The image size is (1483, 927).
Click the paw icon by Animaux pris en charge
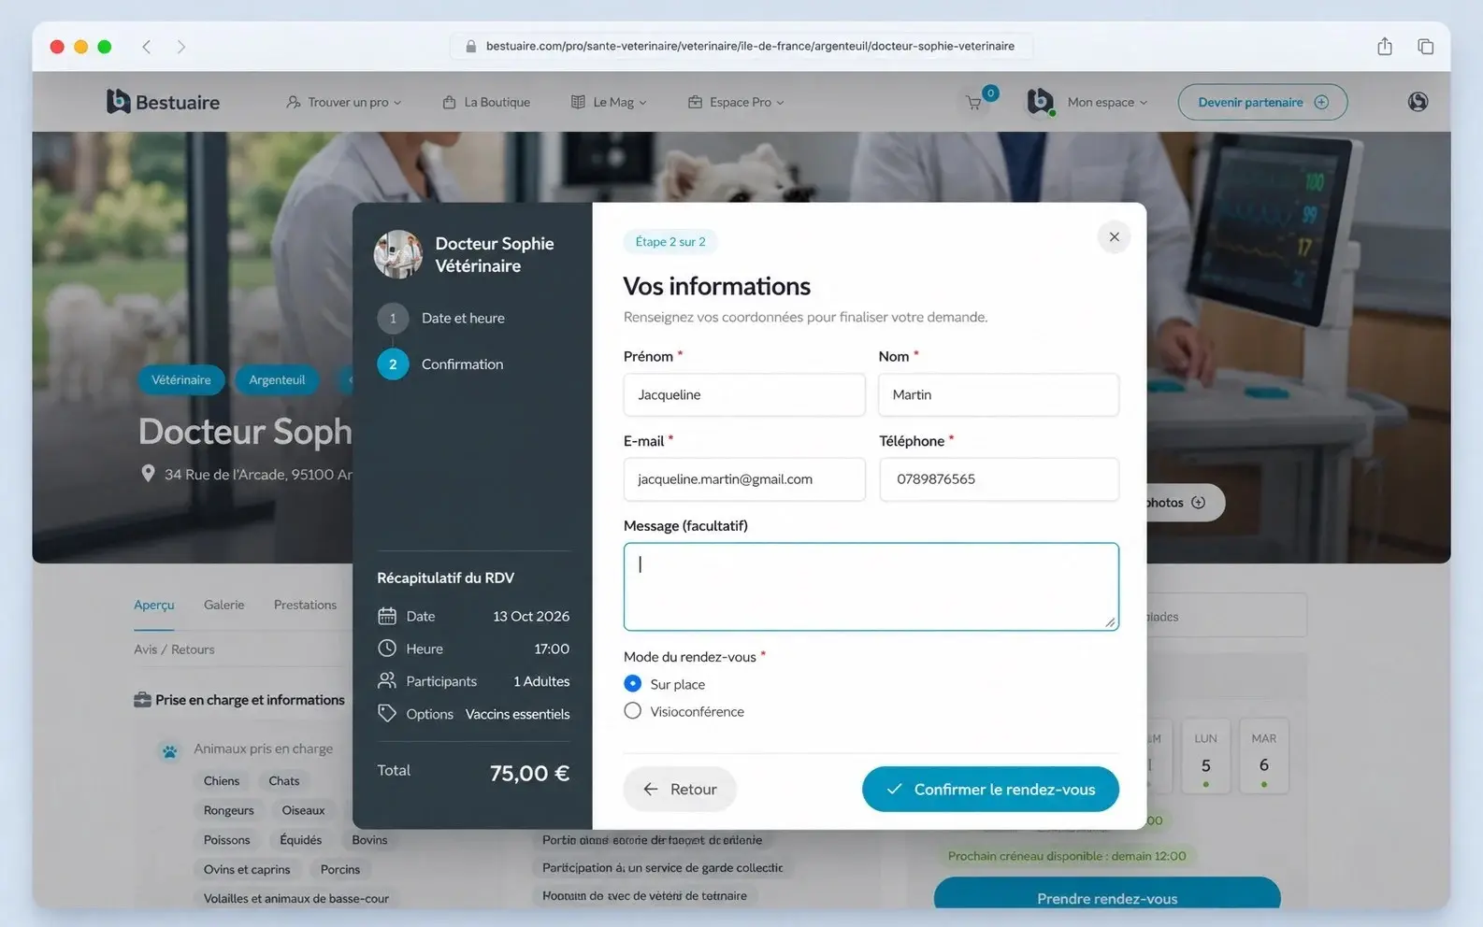170,750
